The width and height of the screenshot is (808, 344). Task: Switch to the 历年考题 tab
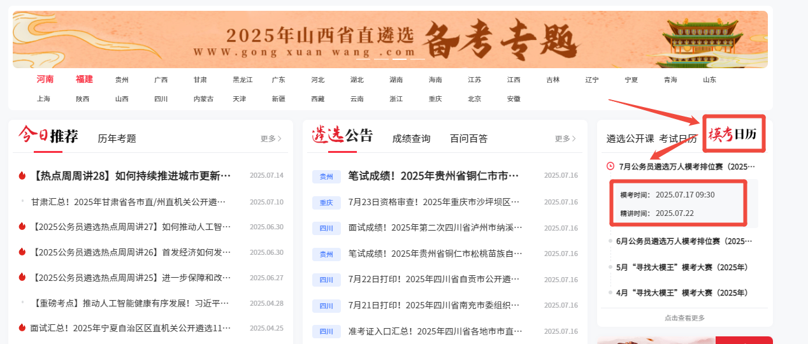tap(117, 139)
